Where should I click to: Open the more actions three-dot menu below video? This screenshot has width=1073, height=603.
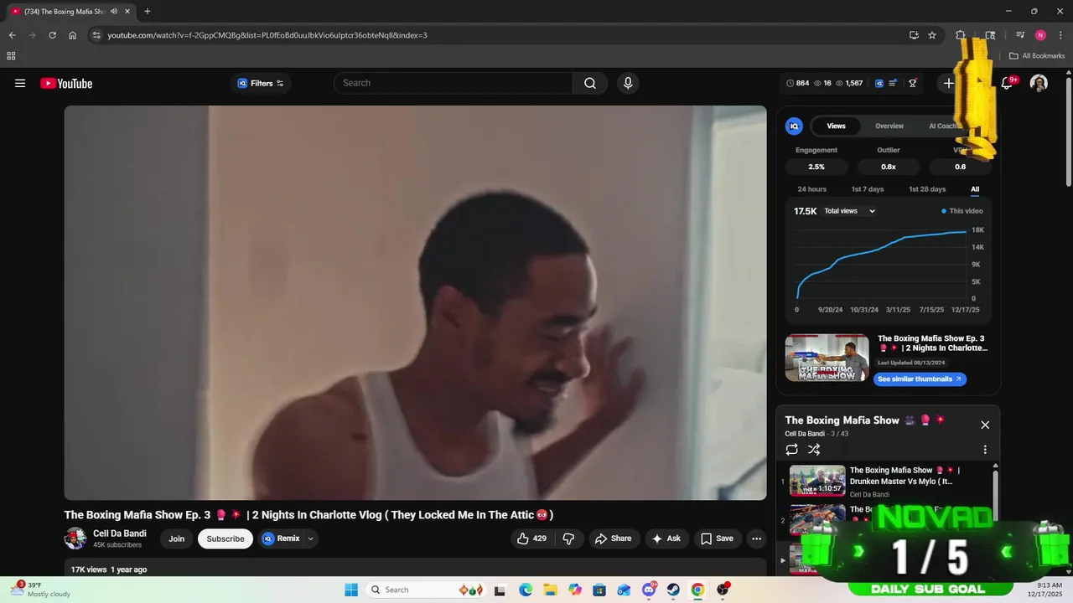tap(756, 539)
